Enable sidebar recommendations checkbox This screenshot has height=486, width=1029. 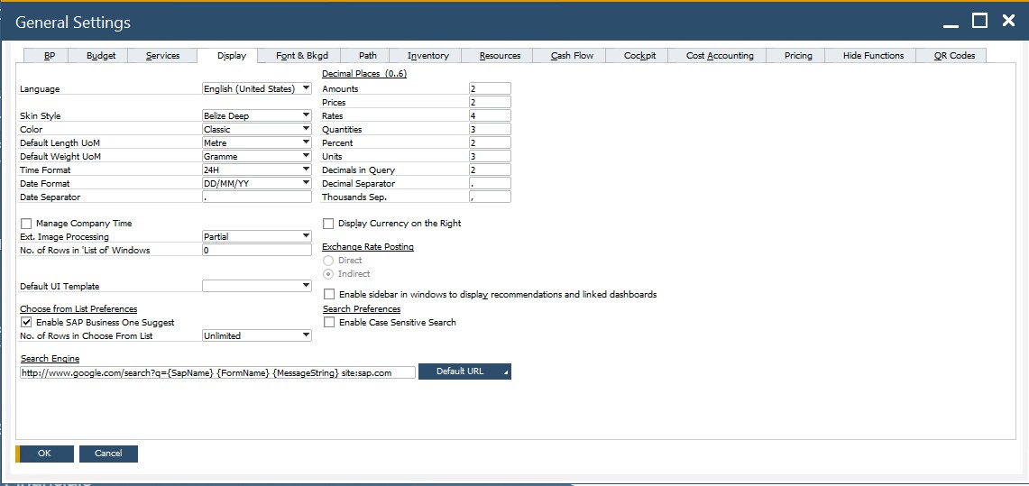[329, 295]
